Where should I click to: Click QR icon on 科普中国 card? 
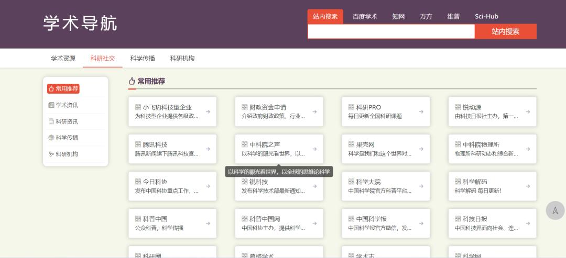tap(138, 219)
